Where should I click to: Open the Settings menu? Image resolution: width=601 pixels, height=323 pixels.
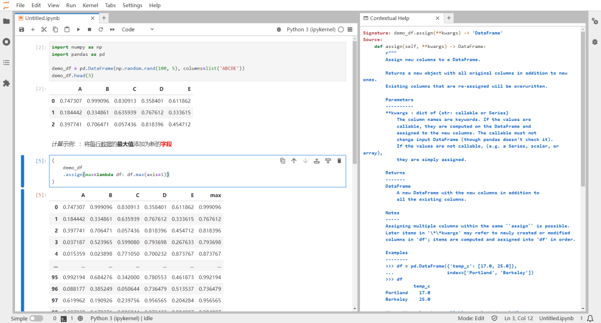point(132,6)
